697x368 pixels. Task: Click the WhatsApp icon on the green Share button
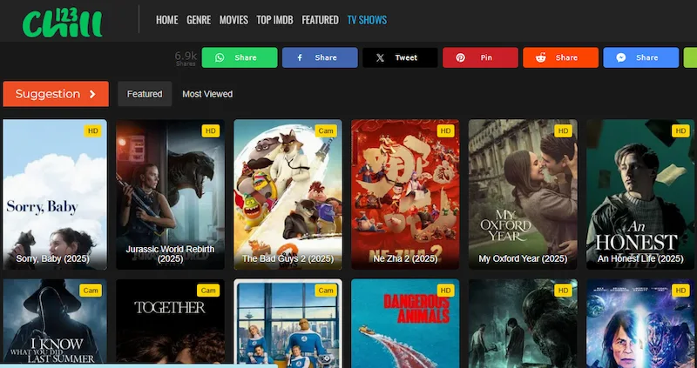(x=220, y=57)
